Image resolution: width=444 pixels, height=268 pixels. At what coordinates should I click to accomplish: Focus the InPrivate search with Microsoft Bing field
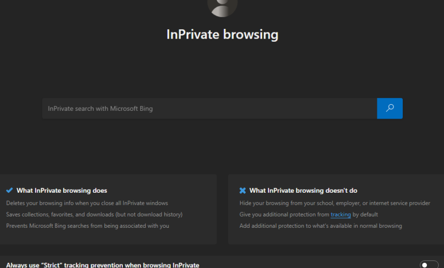(210, 108)
